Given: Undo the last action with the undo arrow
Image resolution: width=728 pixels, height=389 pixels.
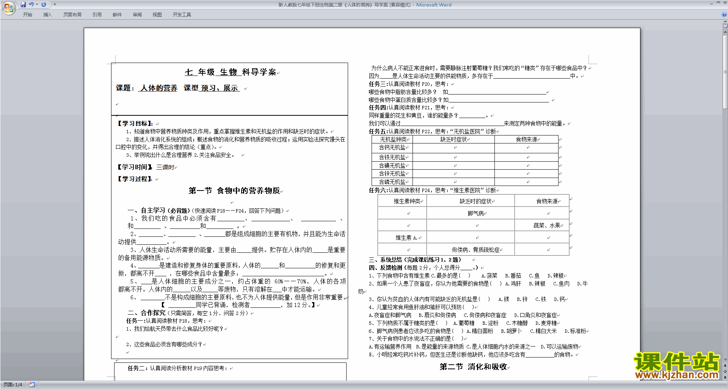Looking at the screenshot, I should coord(31,5).
